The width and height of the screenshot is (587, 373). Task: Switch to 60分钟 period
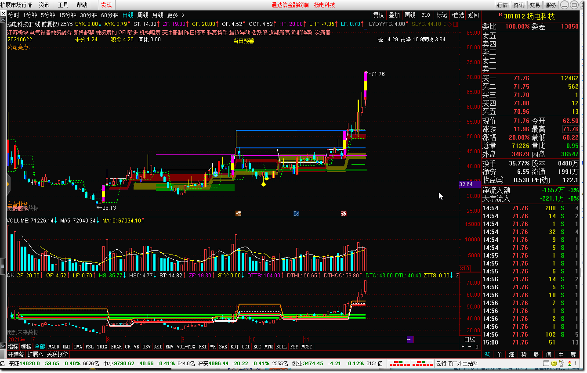[110, 15]
